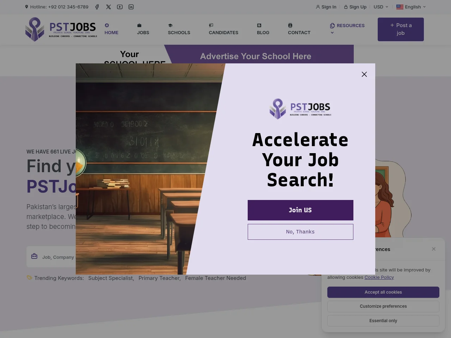The width and height of the screenshot is (451, 338).
Task: Click the hotline location pin icon
Action: [x=26, y=7]
